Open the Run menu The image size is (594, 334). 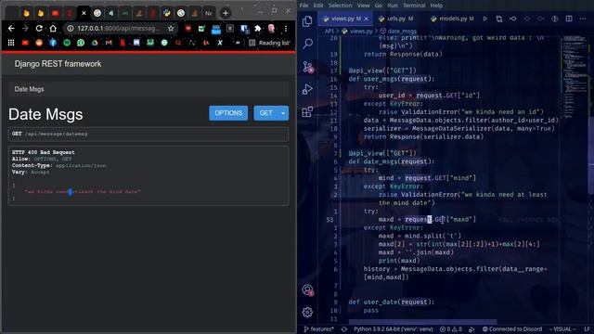(393, 6)
